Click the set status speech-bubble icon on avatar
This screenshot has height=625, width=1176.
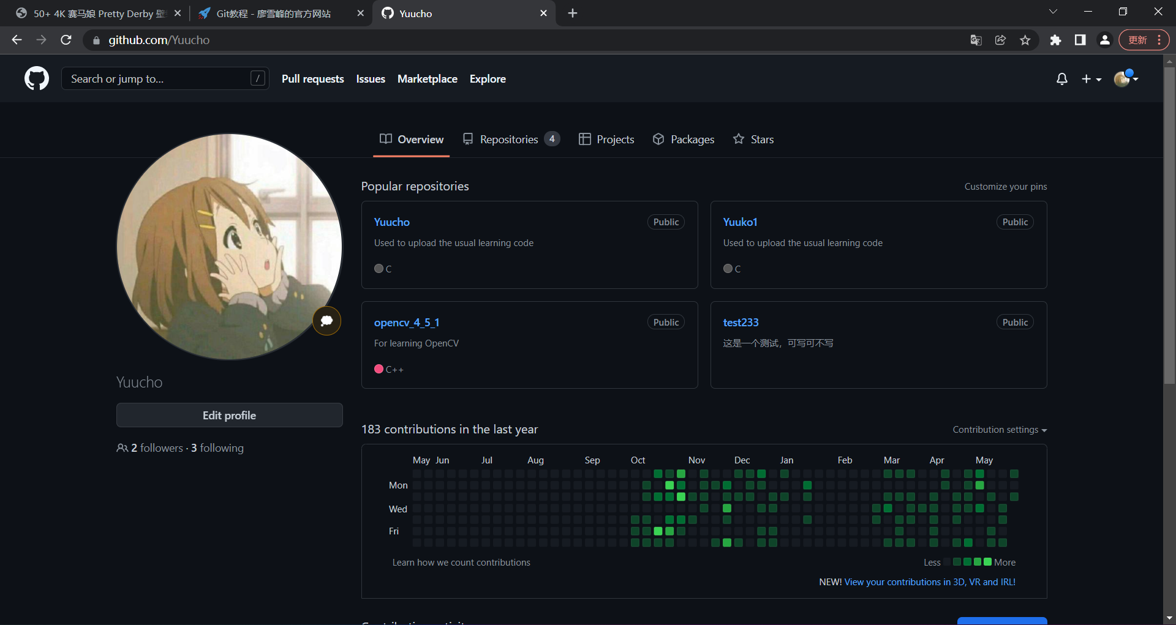click(x=327, y=321)
